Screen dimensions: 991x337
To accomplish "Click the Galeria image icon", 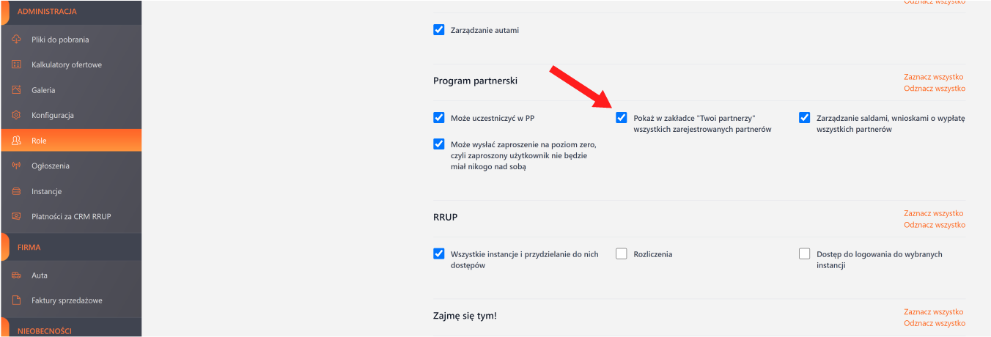I will (16, 90).
